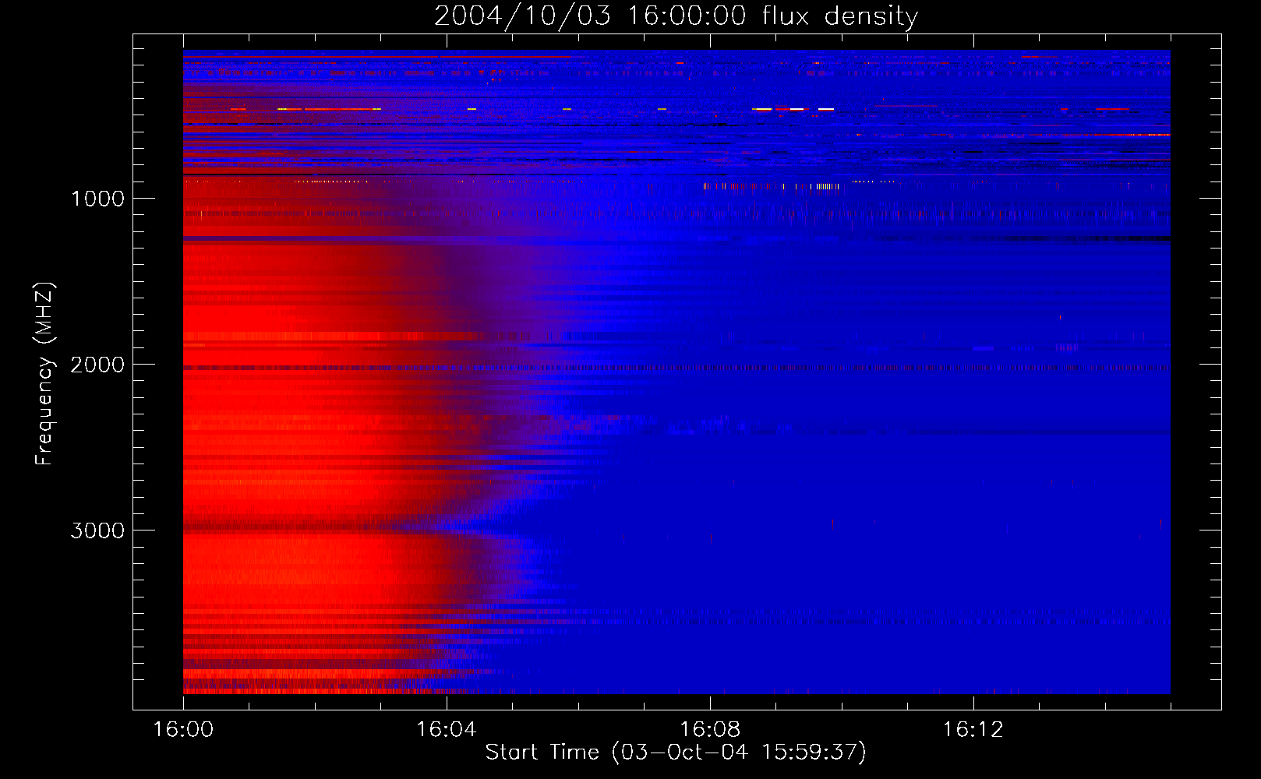Click the 16:12 time tick label
This screenshot has width=1261, height=779.
point(973,730)
